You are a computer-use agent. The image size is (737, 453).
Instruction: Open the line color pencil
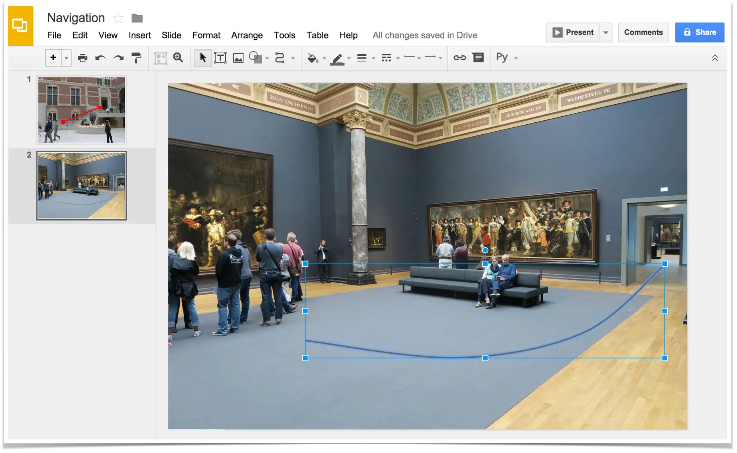pos(338,59)
